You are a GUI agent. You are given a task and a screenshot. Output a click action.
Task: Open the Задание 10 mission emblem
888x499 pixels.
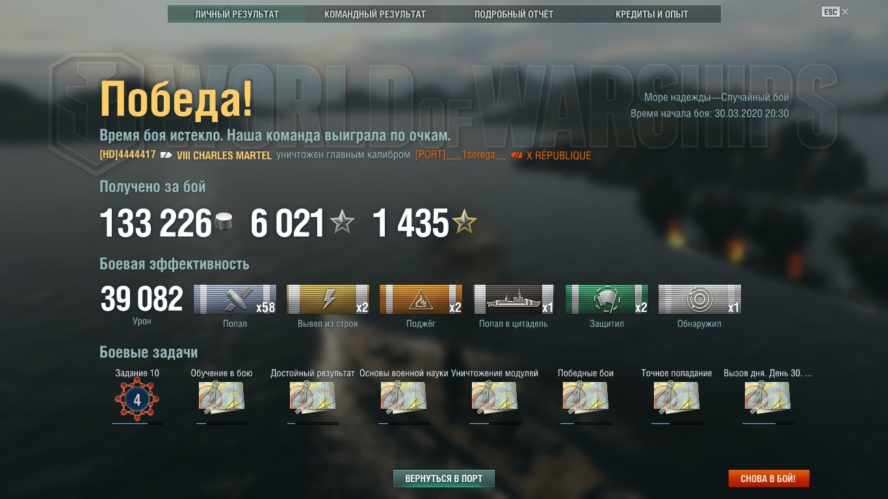137,400
